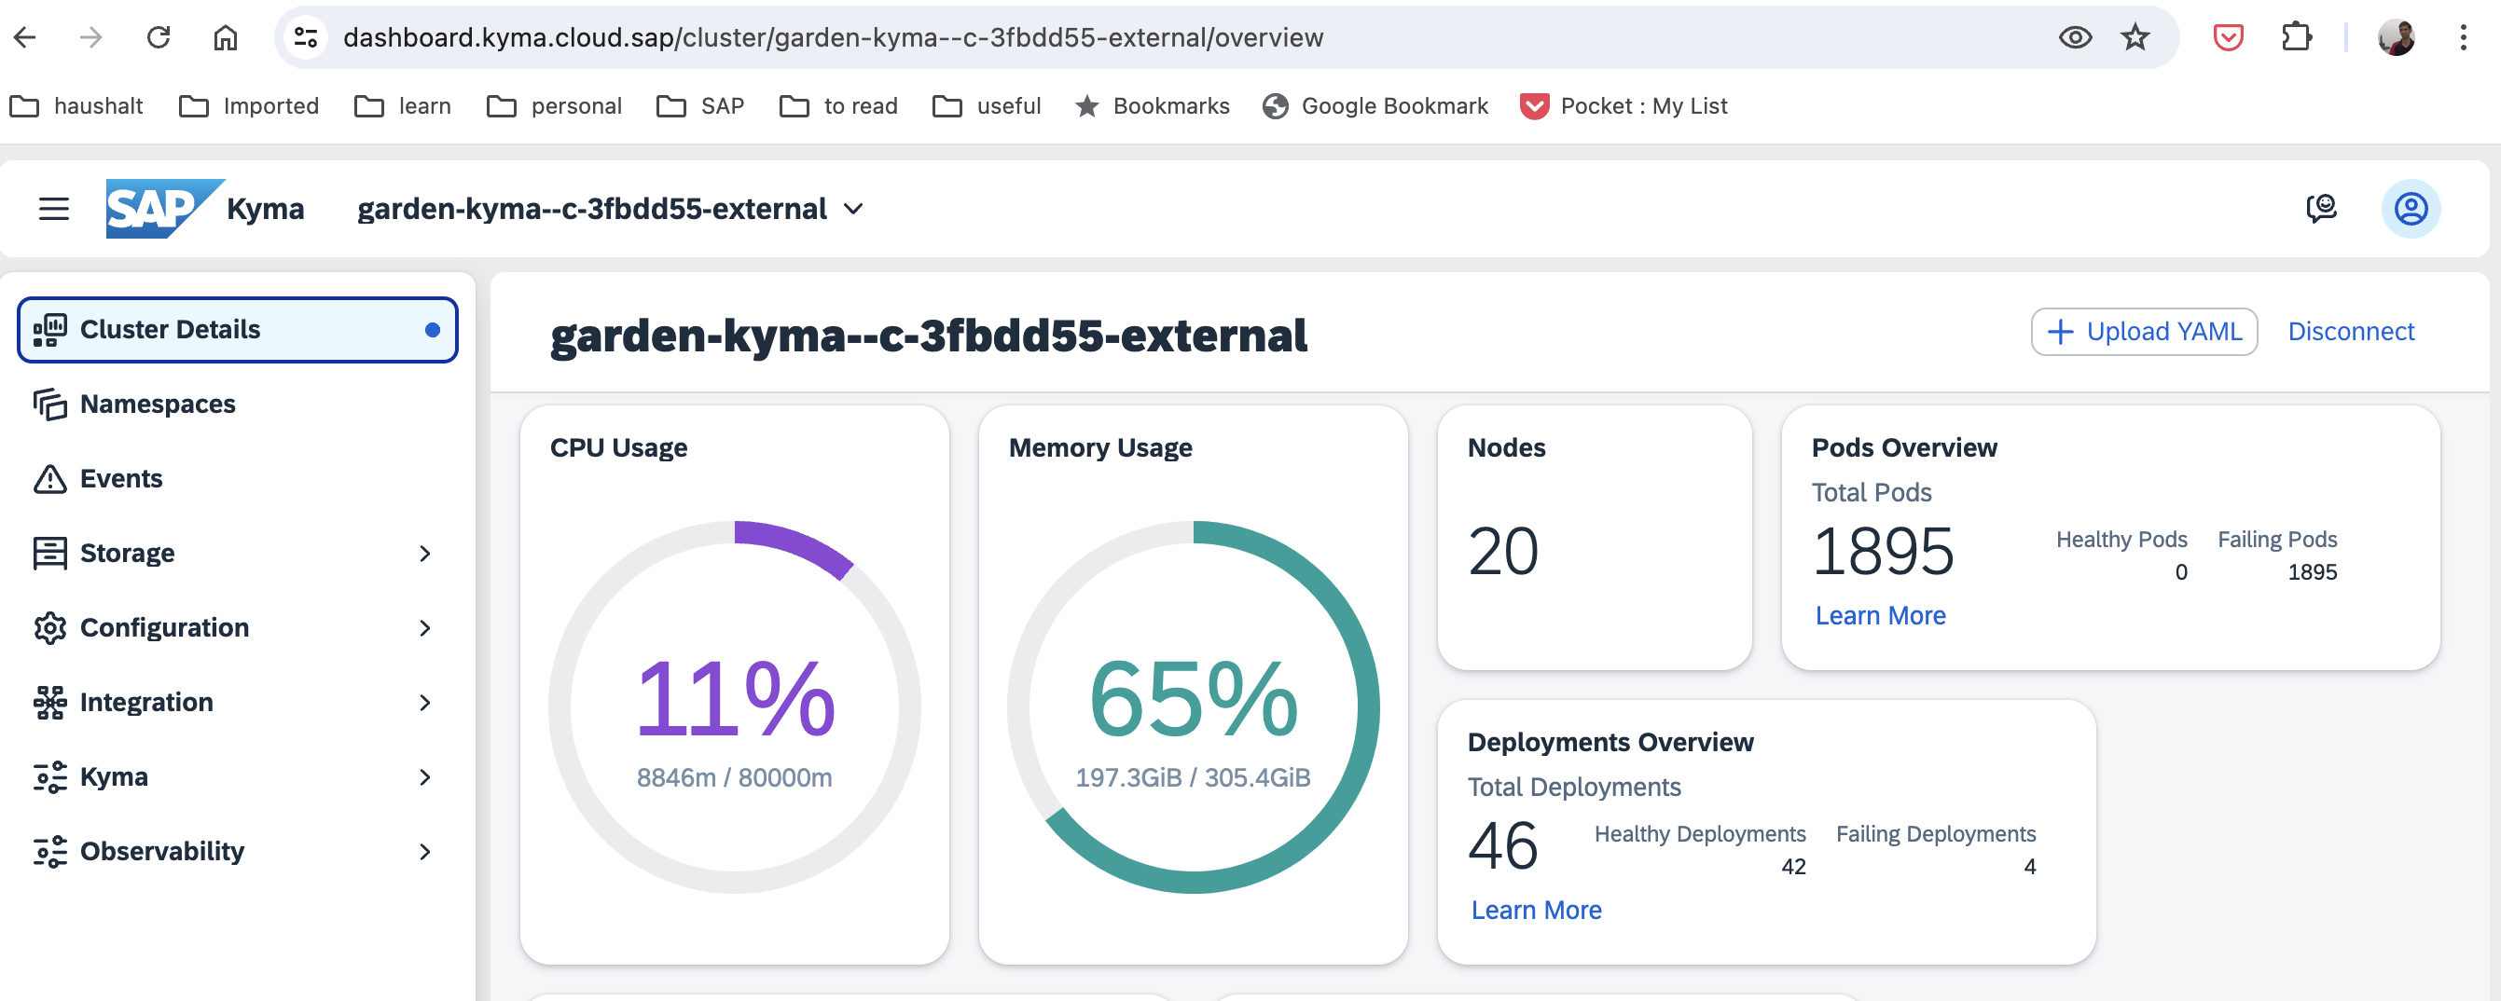The width and height of the screenshot is (2501, 1001).
Task: Select Cluster Details in sidebar
Action: [x=237, y=330]
